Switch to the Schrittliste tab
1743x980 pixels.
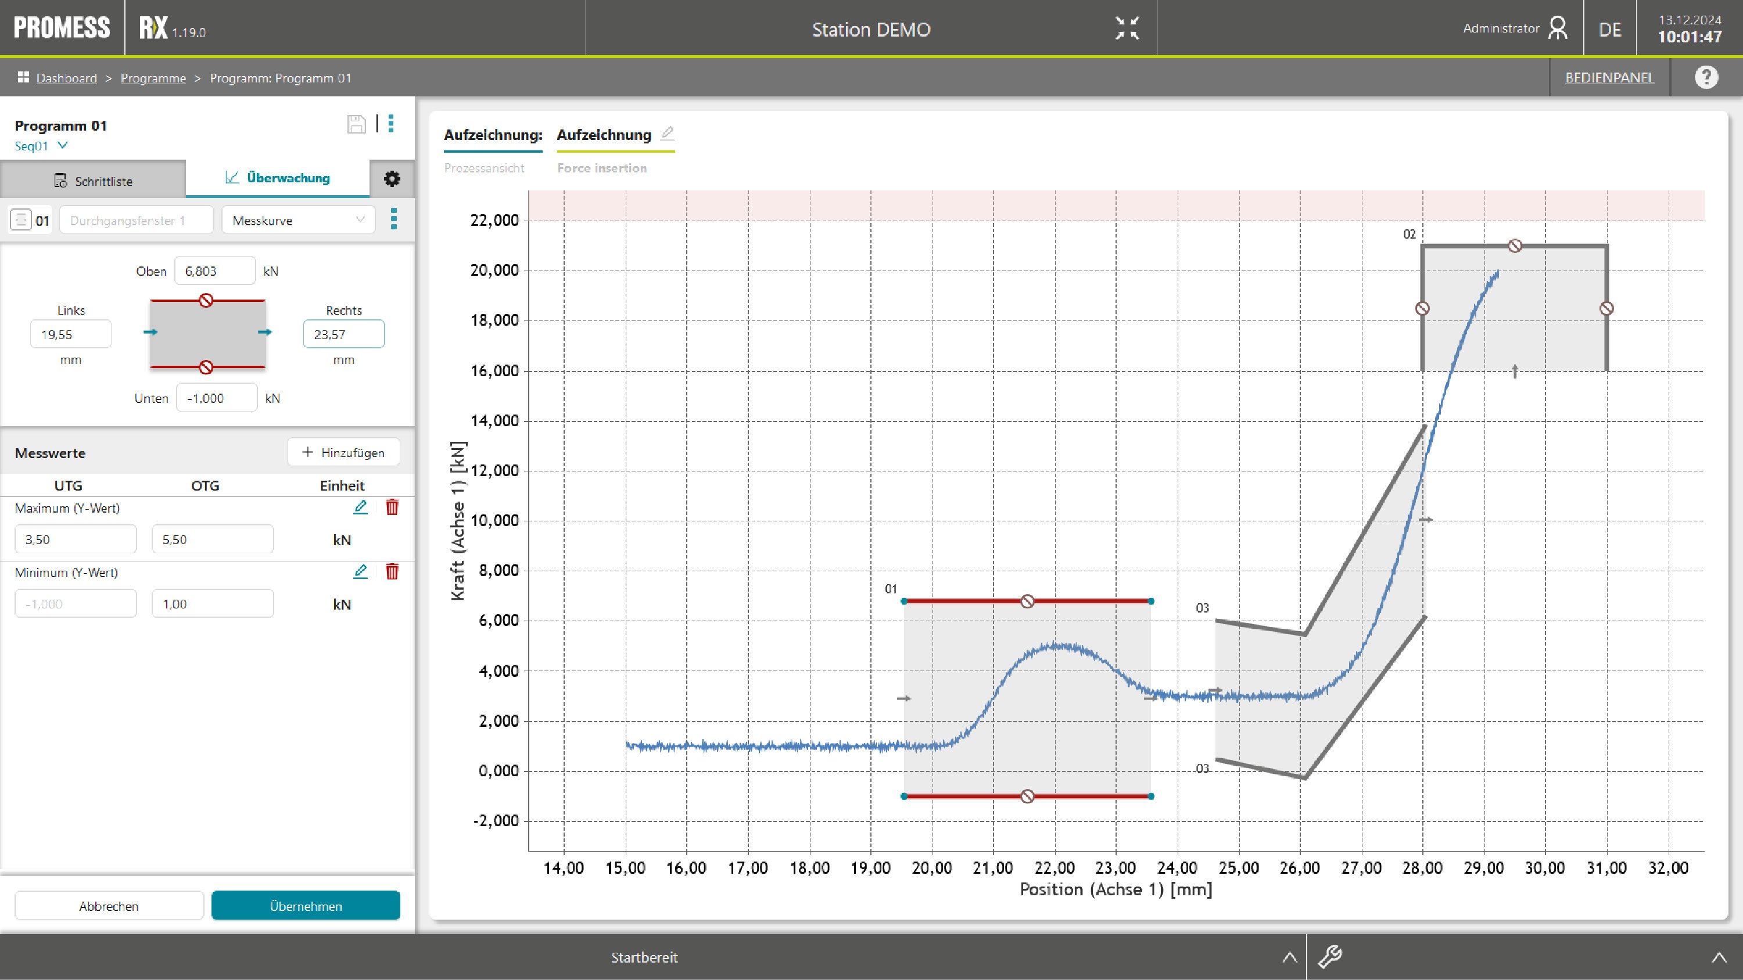[x=94, y=181]
